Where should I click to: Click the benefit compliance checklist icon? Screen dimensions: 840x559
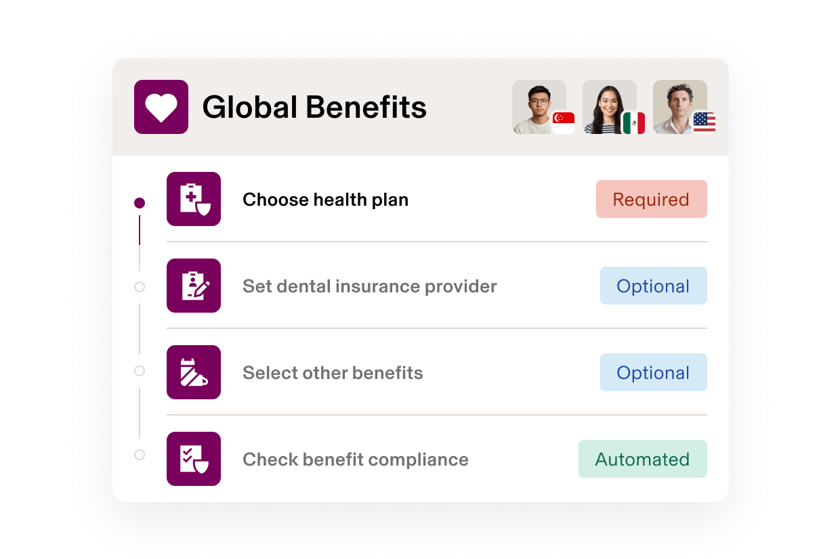(x=194, y=459)
